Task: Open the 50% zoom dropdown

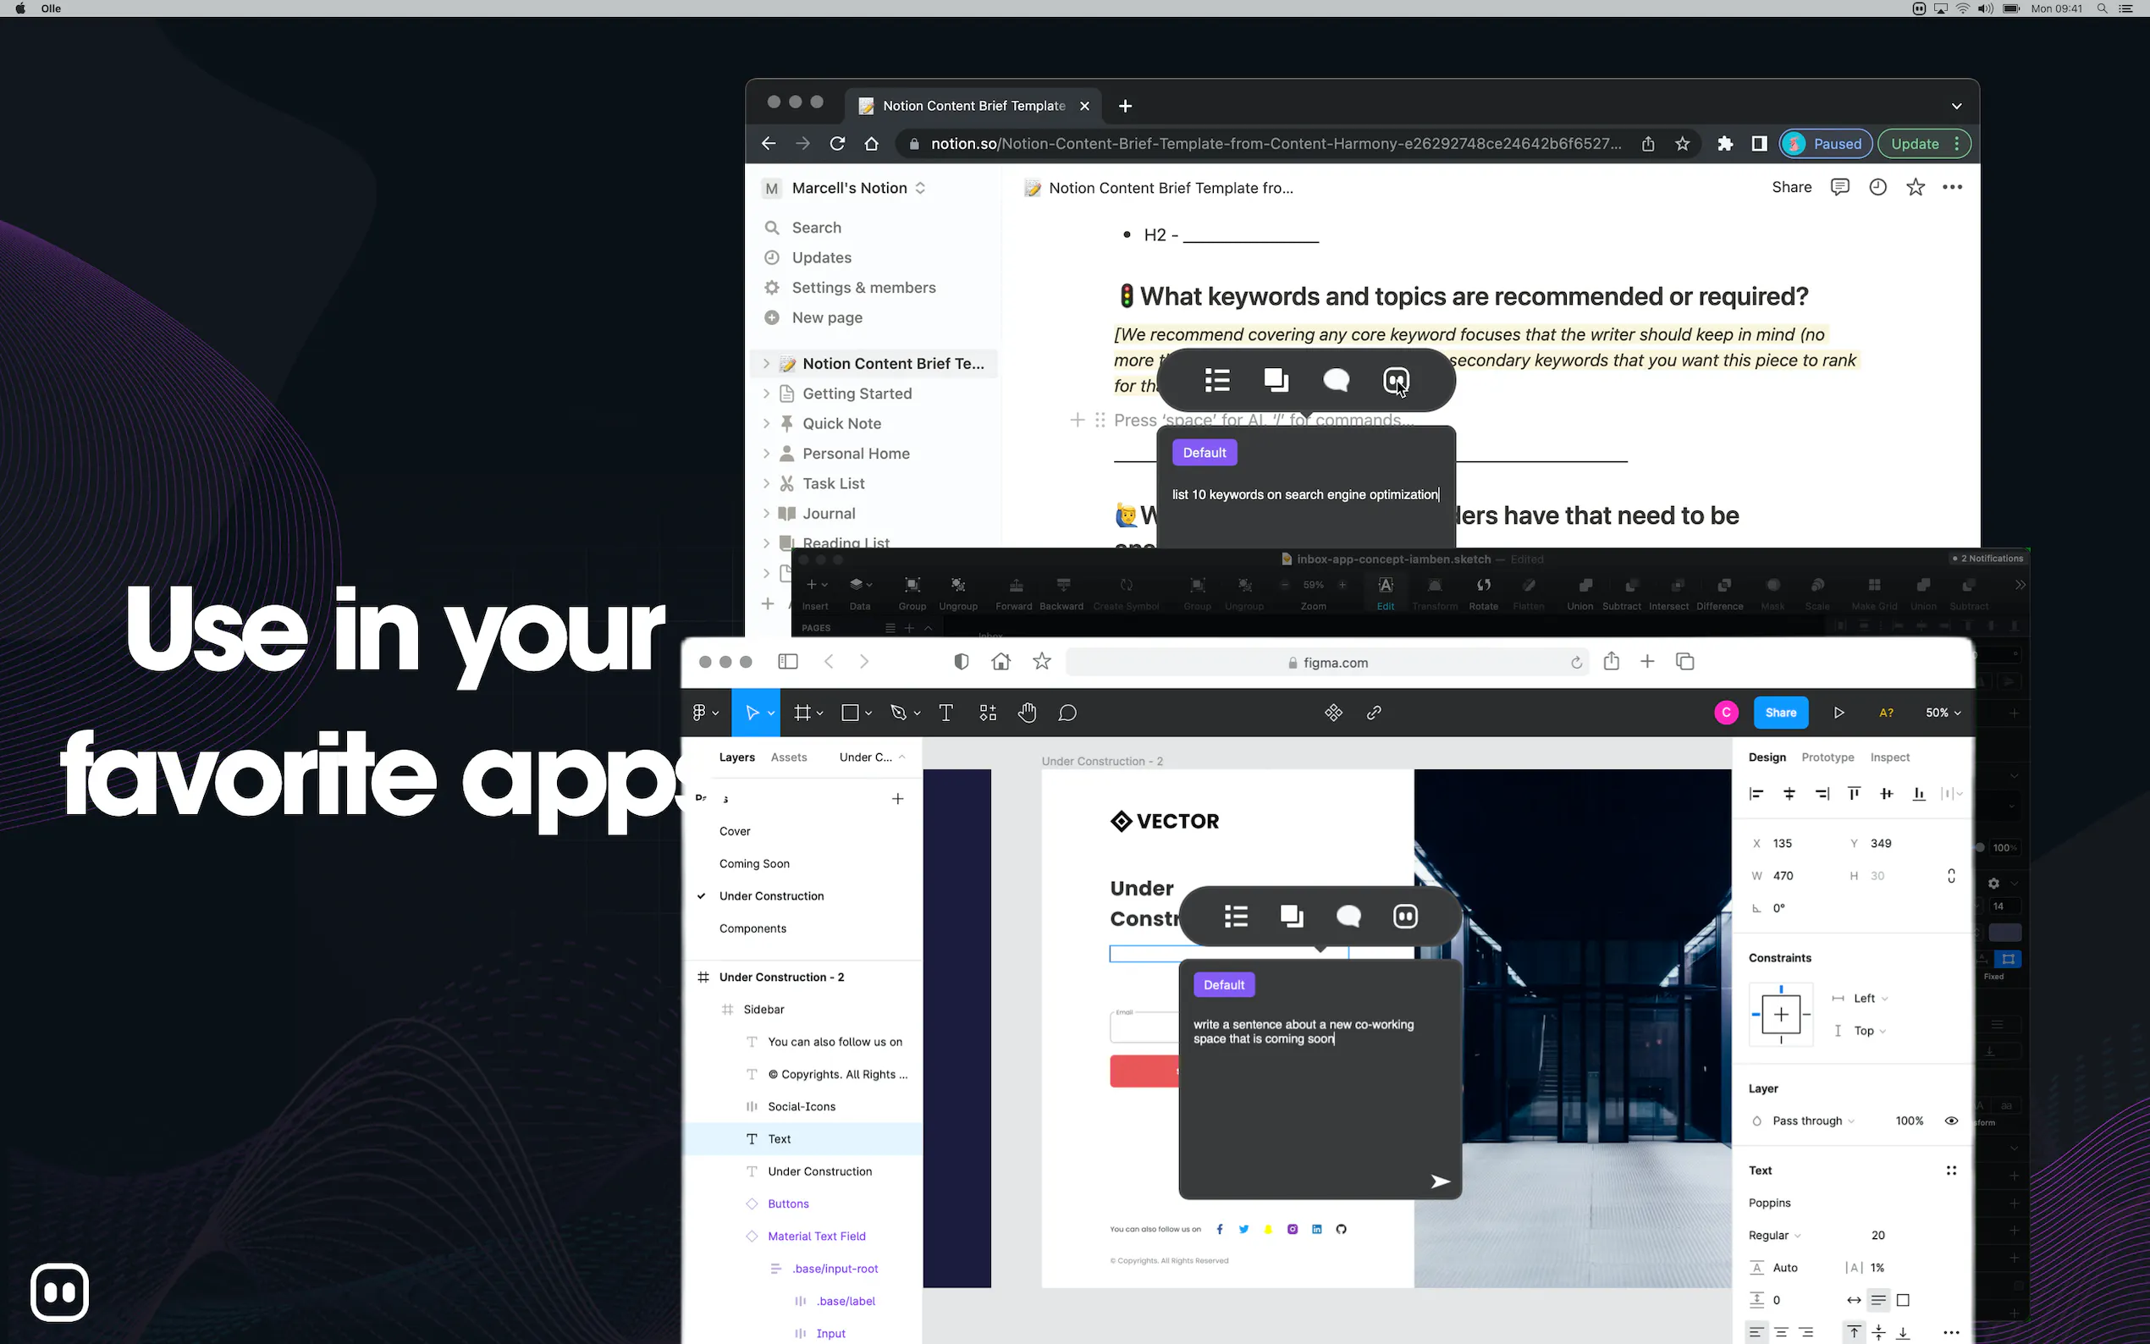Action: coord(1943,713)
